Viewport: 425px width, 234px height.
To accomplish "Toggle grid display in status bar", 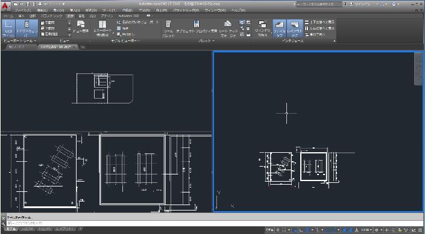I will click(277, 230).
